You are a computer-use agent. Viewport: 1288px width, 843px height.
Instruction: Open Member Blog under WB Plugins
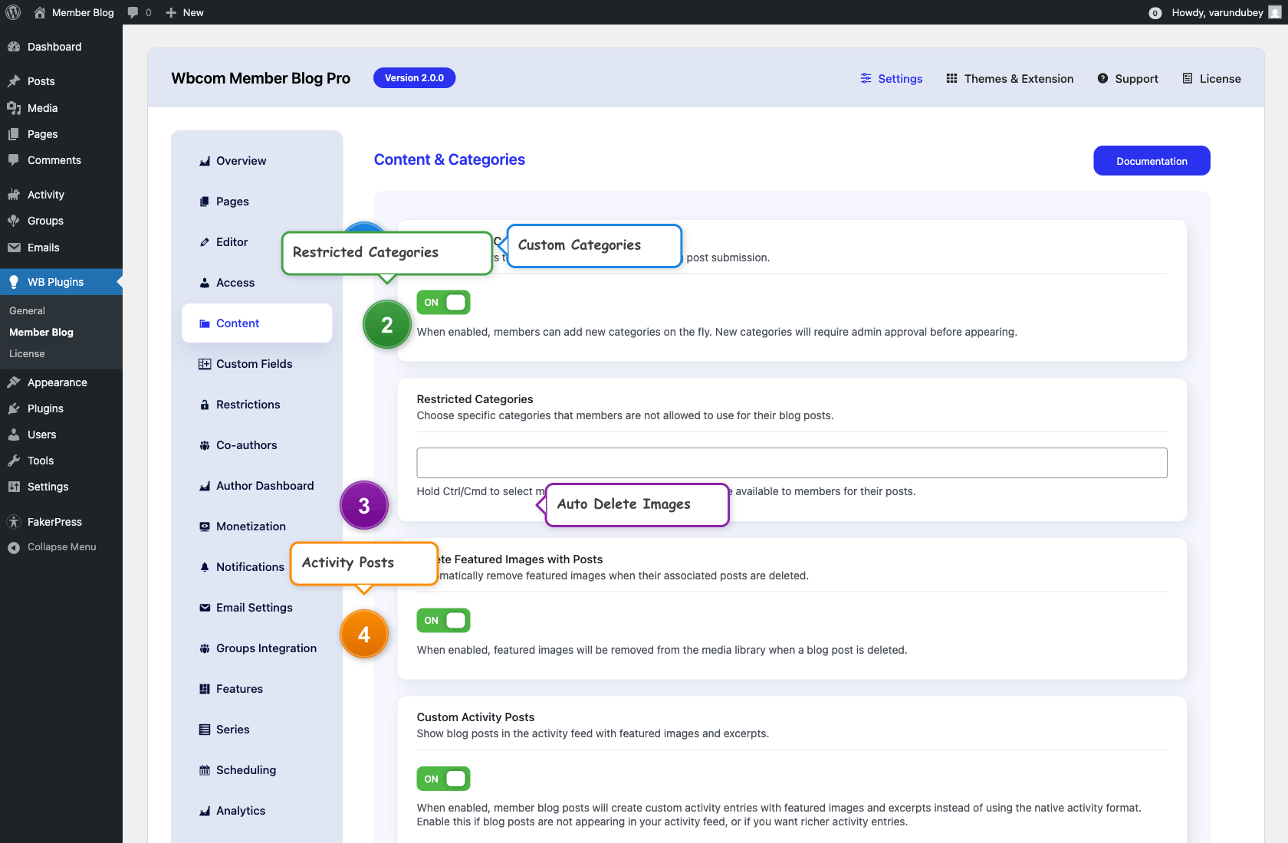(41, 332)
